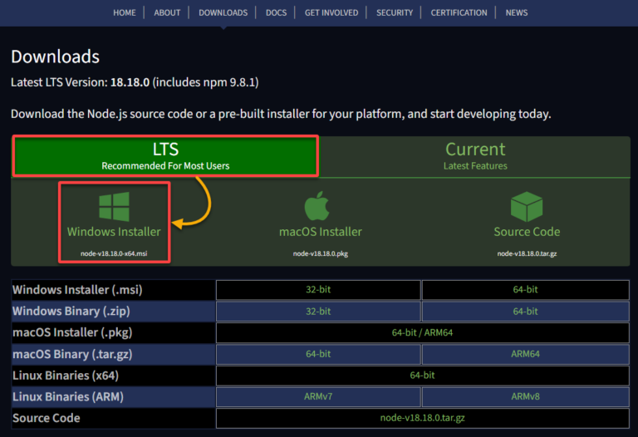Download 32-bit Windows Installer (.msi)
Screen dimensions: 638x437
pos(318,290)
